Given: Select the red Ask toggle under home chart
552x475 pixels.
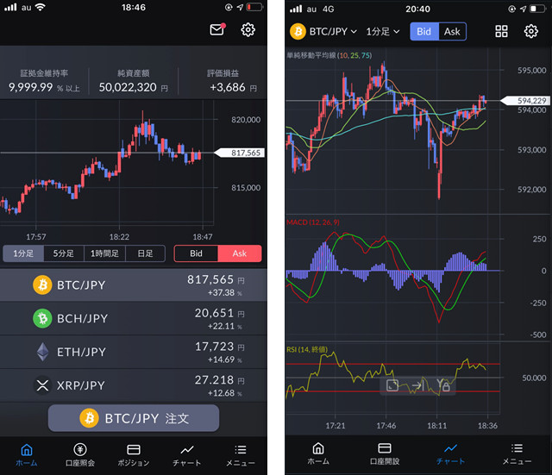Looking at the screenshot, I should coord(239,253).
